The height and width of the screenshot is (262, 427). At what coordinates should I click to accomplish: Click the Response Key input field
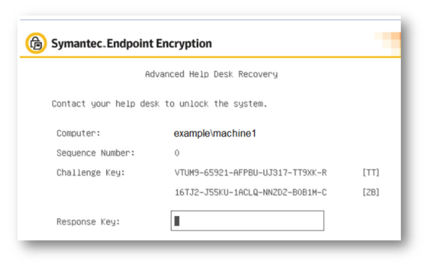(x=247, y=220)
